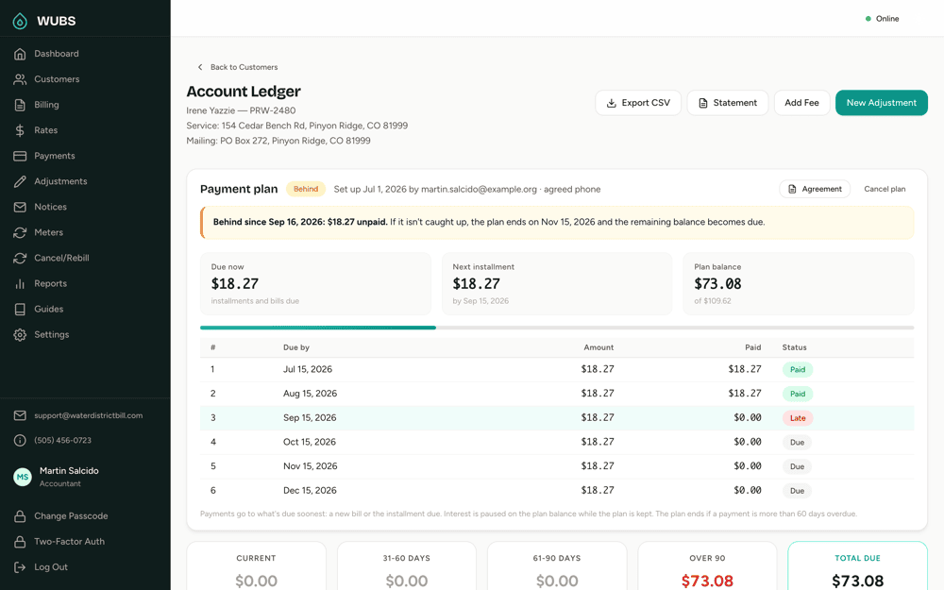Click the Martin Salcido profile name
Screen dimensions: 944x590
[x=69, y=471]
